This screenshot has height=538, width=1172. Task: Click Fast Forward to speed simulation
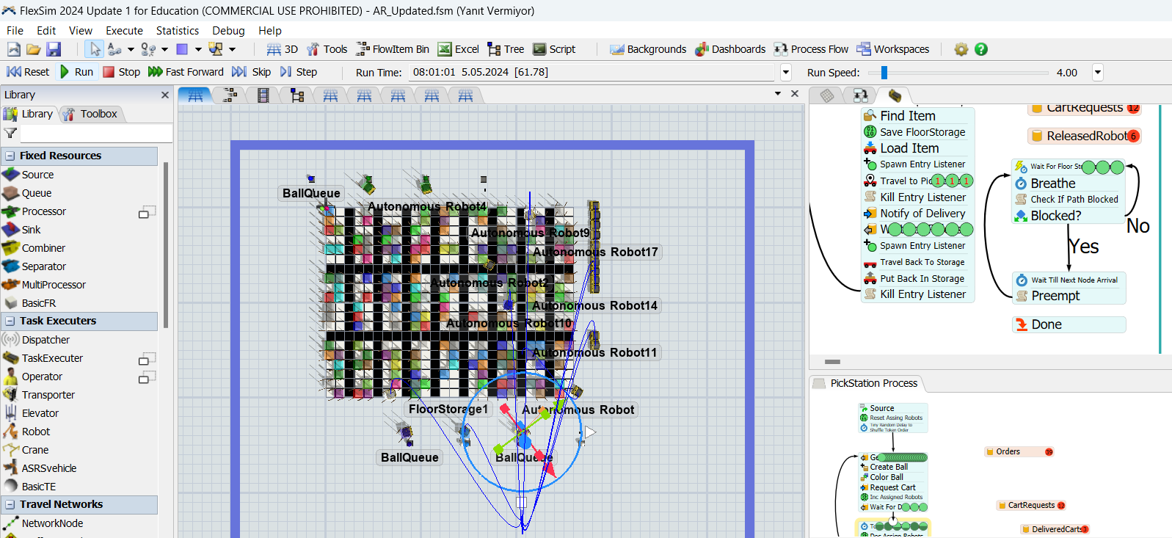[186, 72]
